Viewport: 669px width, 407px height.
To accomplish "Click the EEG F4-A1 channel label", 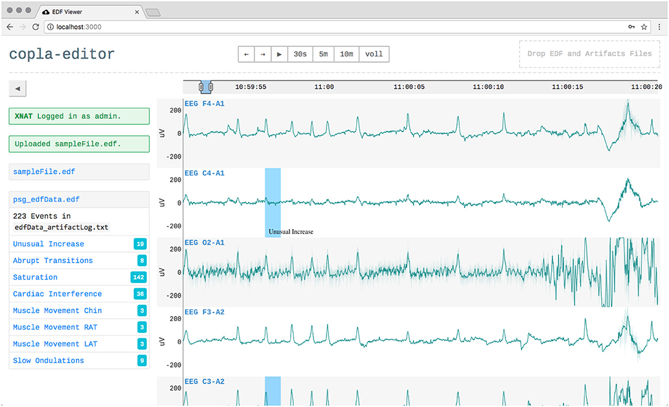I will tap(204, 104).
